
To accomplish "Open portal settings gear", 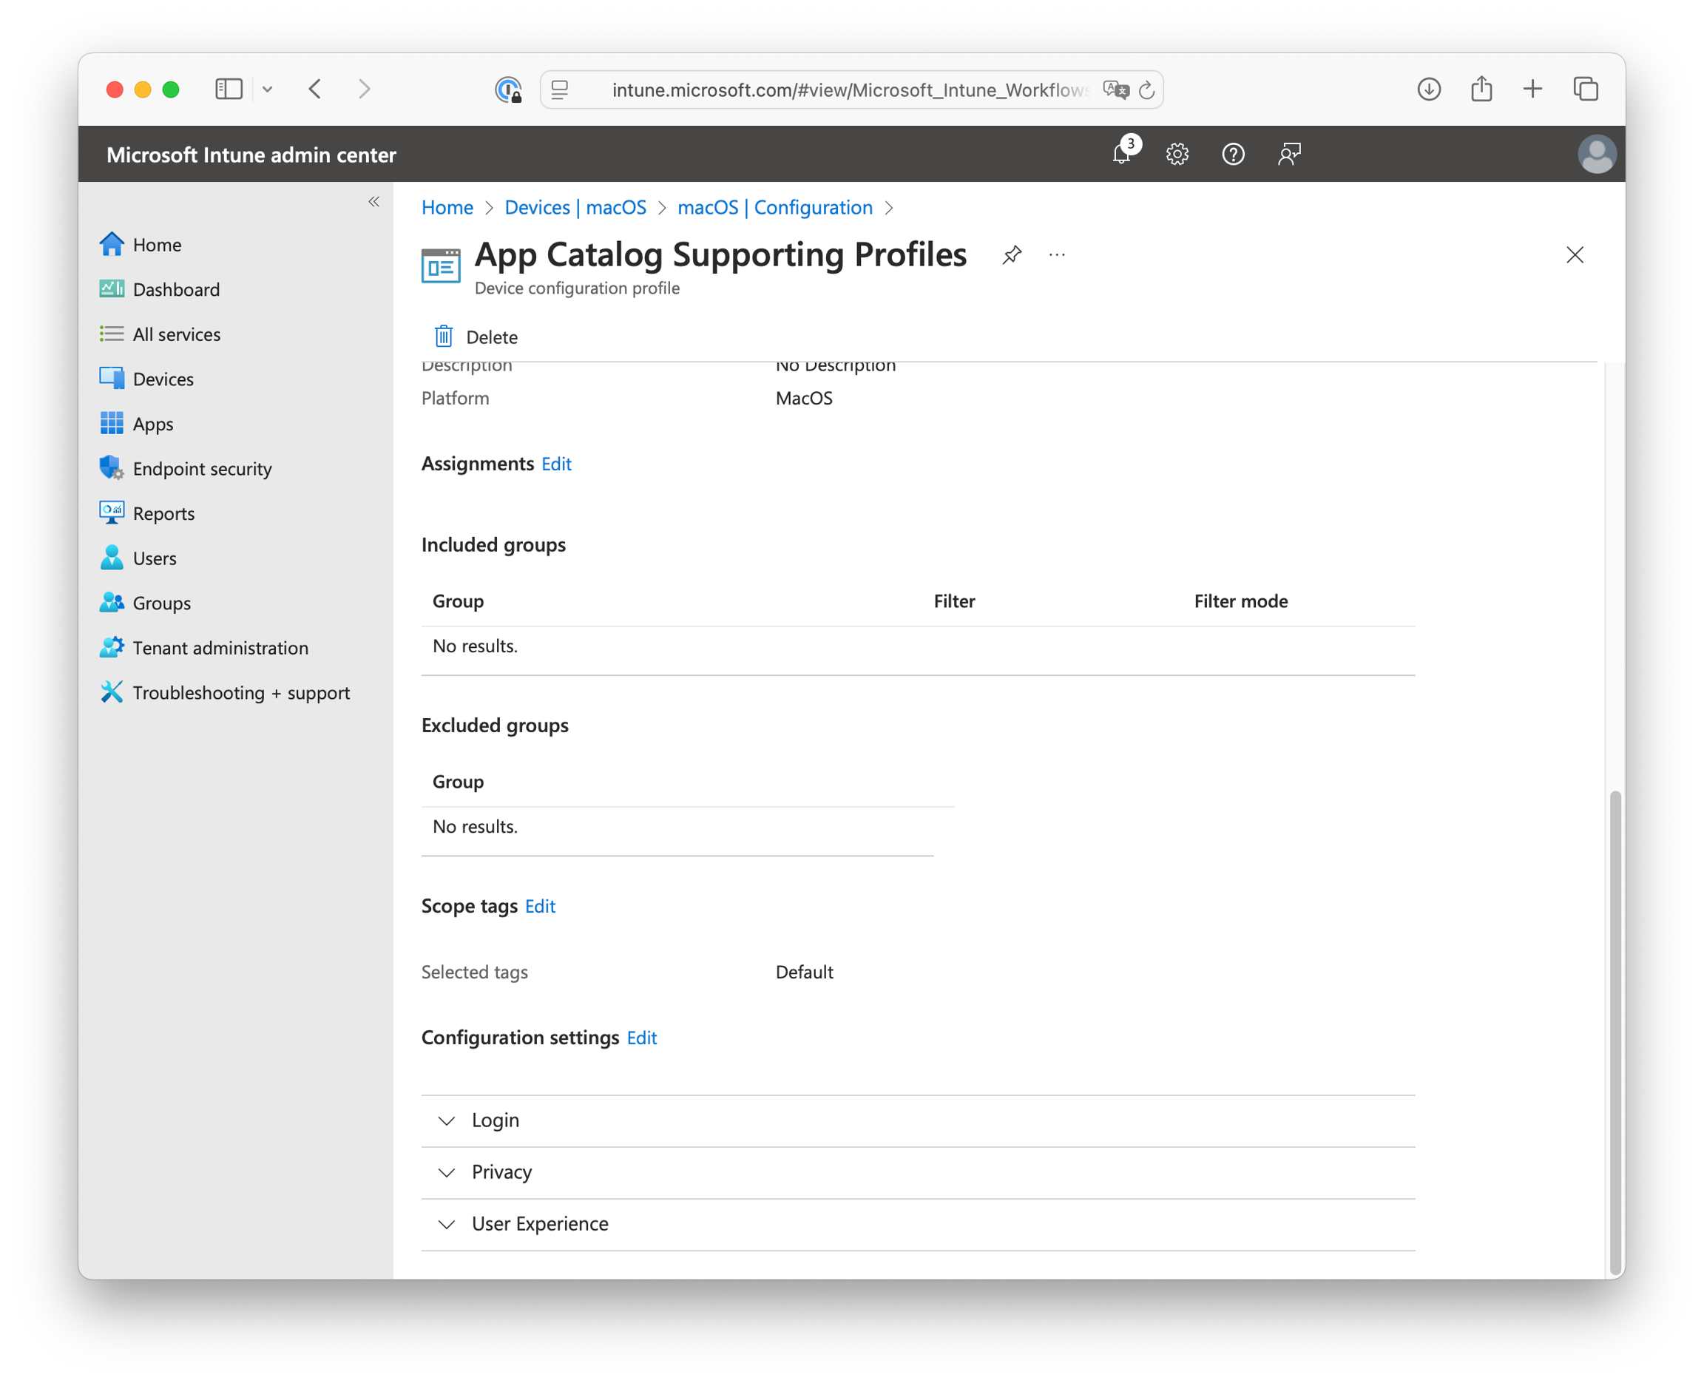I will [x=1177, y=154].
